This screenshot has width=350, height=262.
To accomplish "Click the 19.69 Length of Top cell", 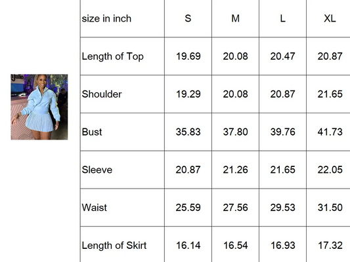I will (188, 56).
